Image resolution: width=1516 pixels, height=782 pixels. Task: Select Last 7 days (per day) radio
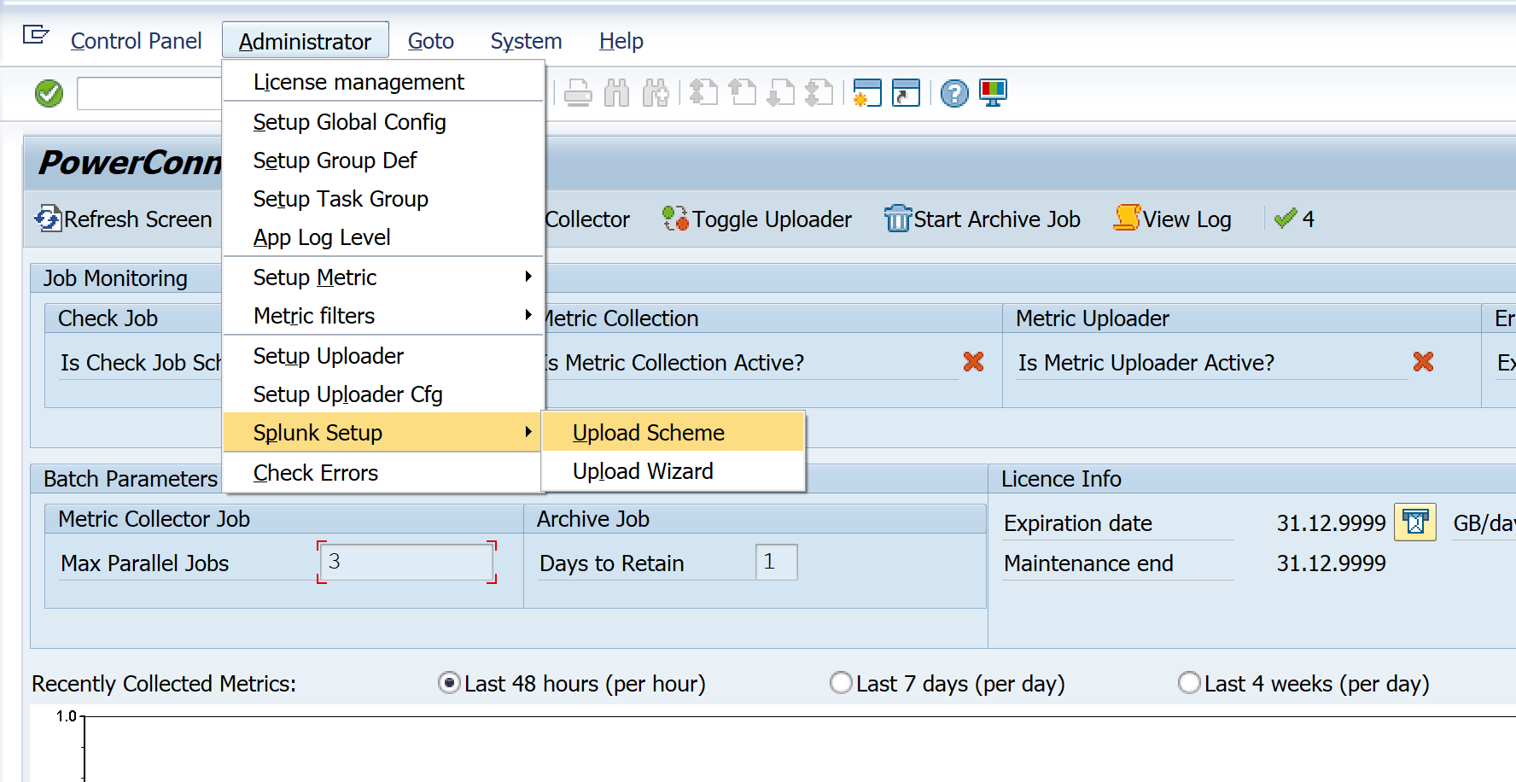point(841,683)
